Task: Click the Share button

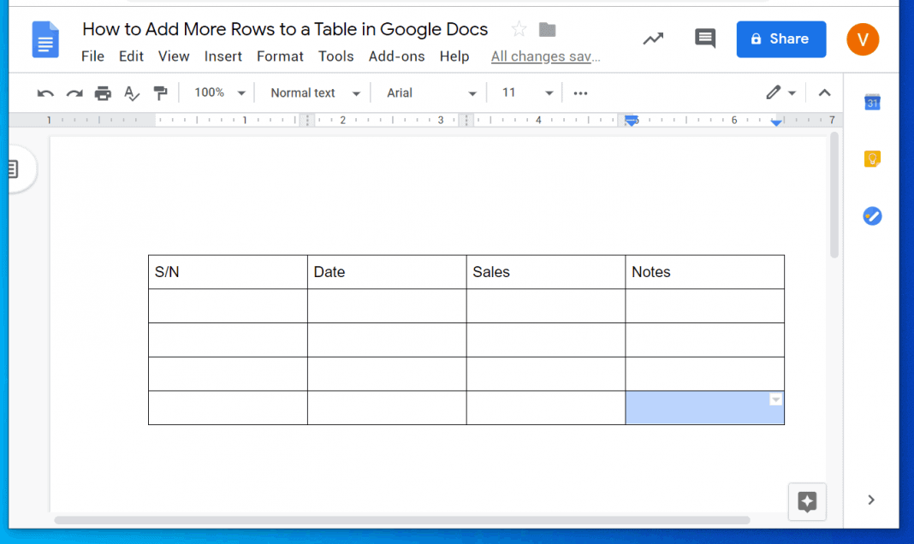Action: tap(780, 38)
